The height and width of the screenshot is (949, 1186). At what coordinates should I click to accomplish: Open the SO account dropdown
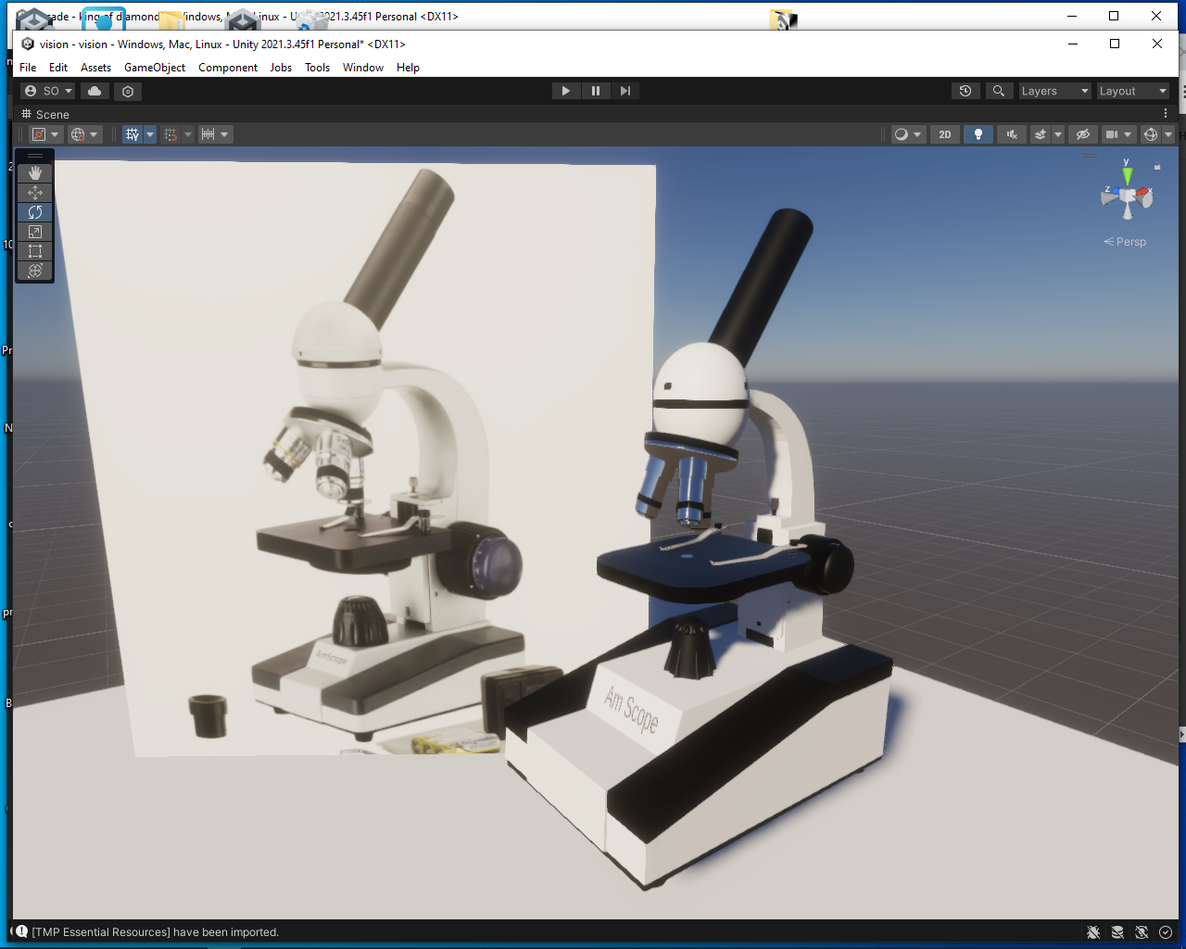[48, 91]
